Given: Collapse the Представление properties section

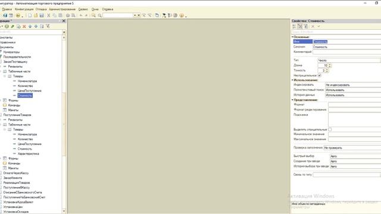Looking at the screenshot, I should pyautogui.click(x=292, y=100).
